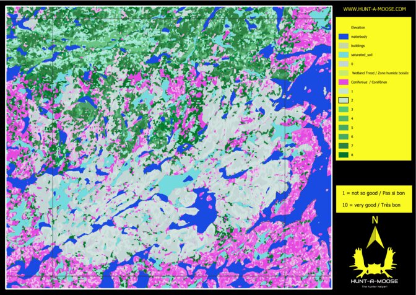Click the Elevation legend heading

[358, 27]
